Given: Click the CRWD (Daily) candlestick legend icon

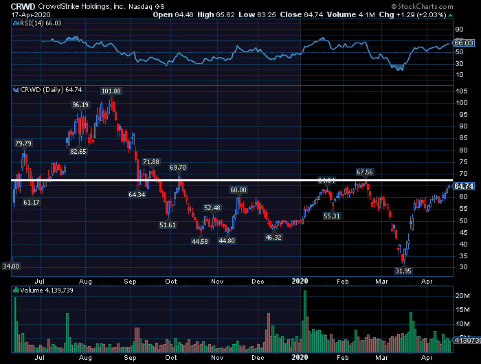Looking at the screenshot, I should pos(16,90).
